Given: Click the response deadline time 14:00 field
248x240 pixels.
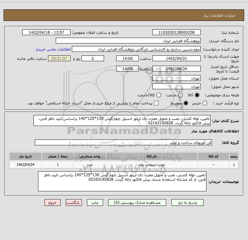Looking at the screenshot, I should pyautogui.click(x=128, y=58).
